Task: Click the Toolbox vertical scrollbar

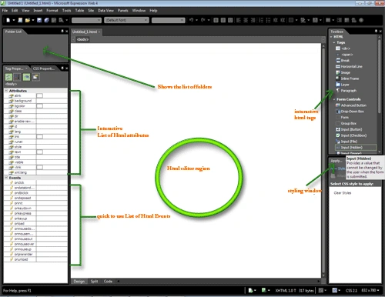Action: tap(380, 94)
